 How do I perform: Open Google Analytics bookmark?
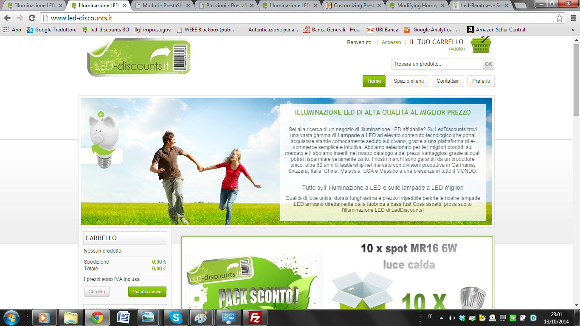pos(432,30)
